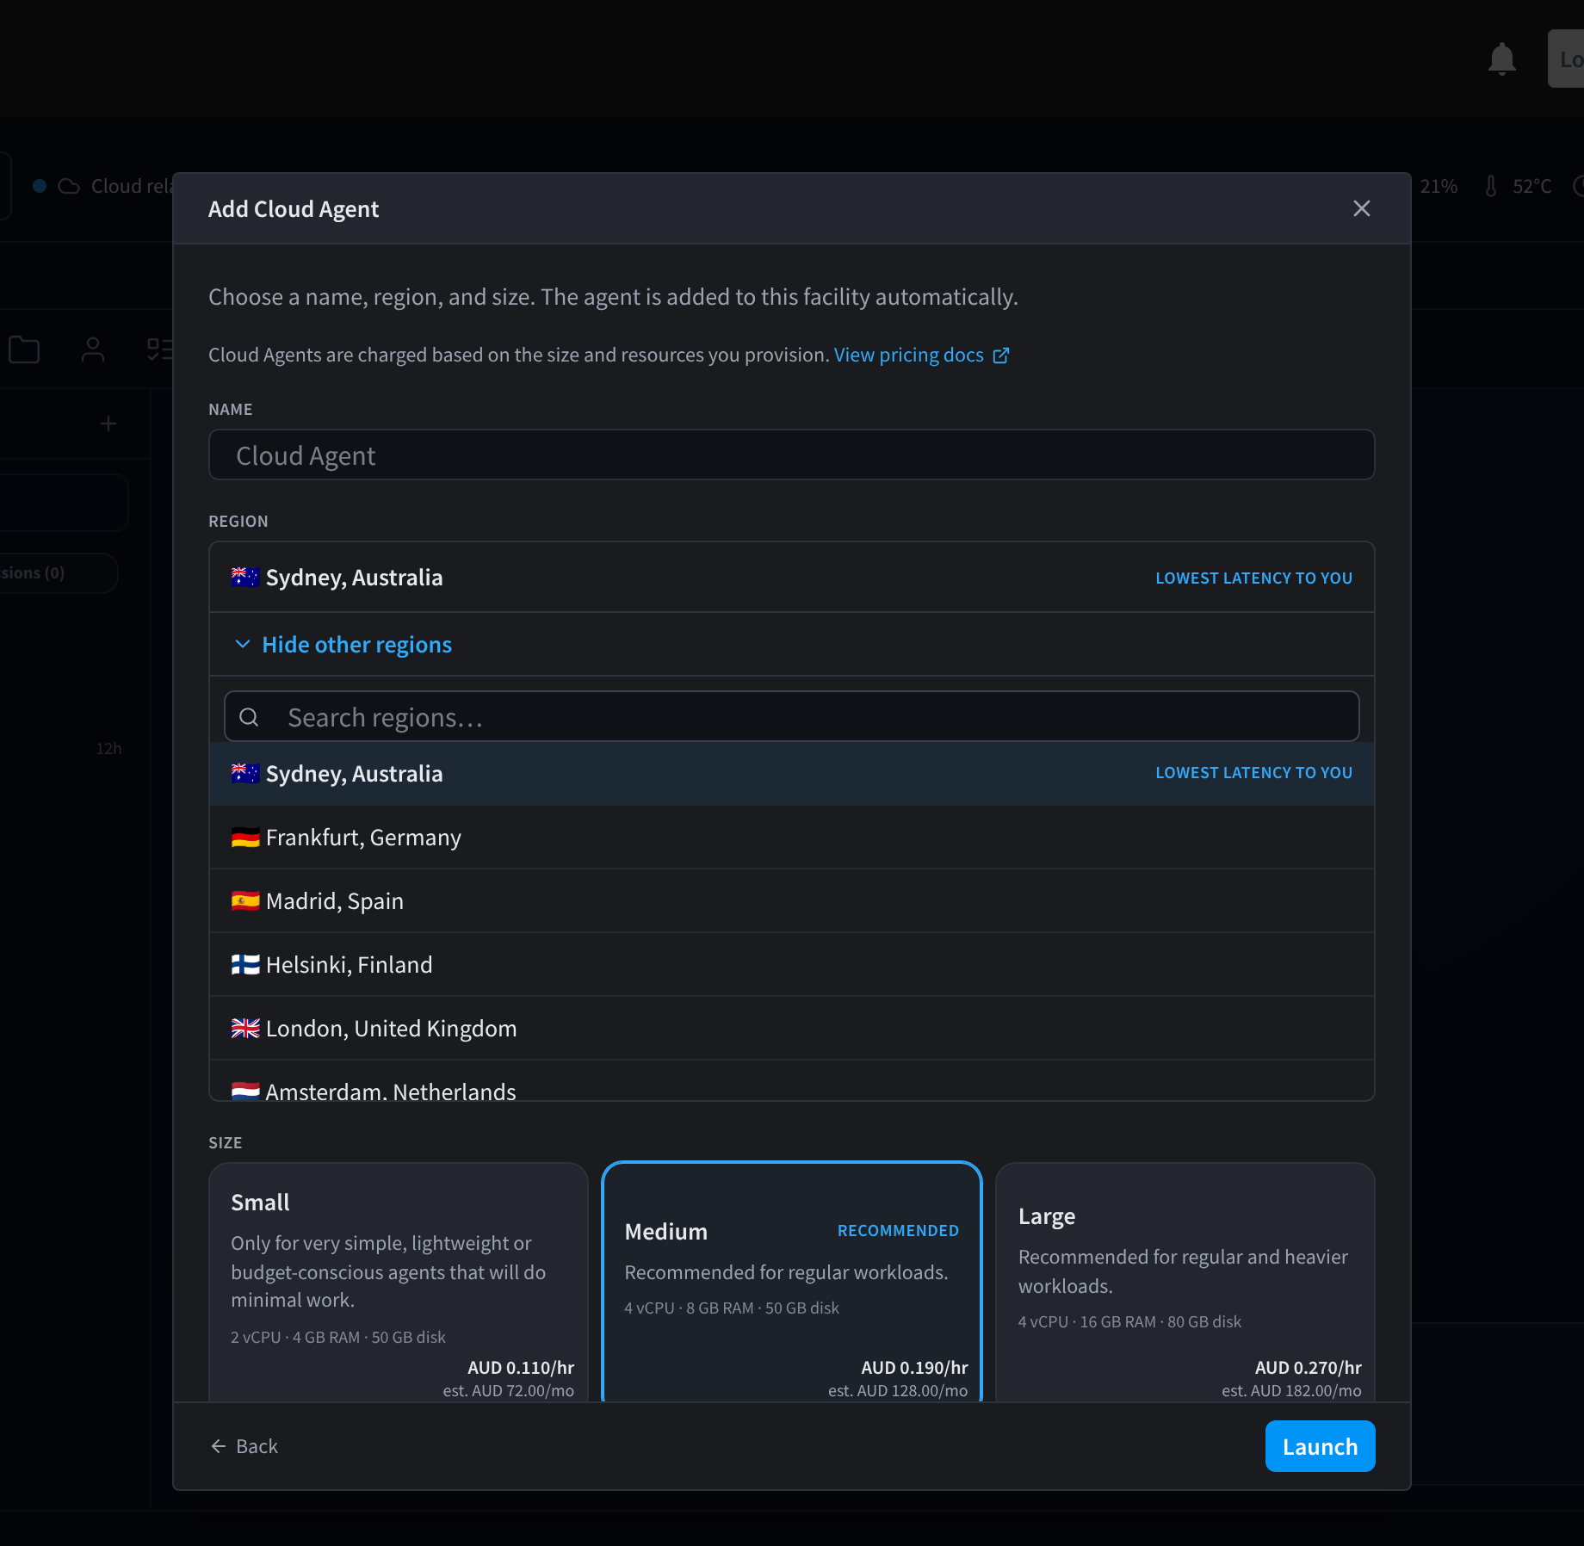Choose the Medium recommended size card
This screenshot has height=1546, width=1584.
pos(791,1282)
